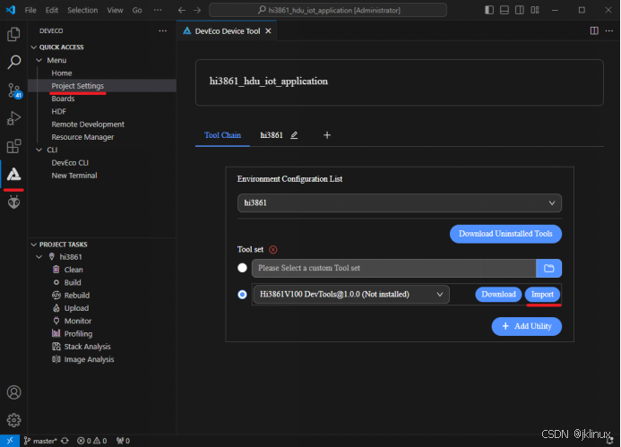Open errors and warnings count in status bar
Image resolution: width=621 pixels, height=447 pixels.
pyautogui.click(x=92, y=441)
